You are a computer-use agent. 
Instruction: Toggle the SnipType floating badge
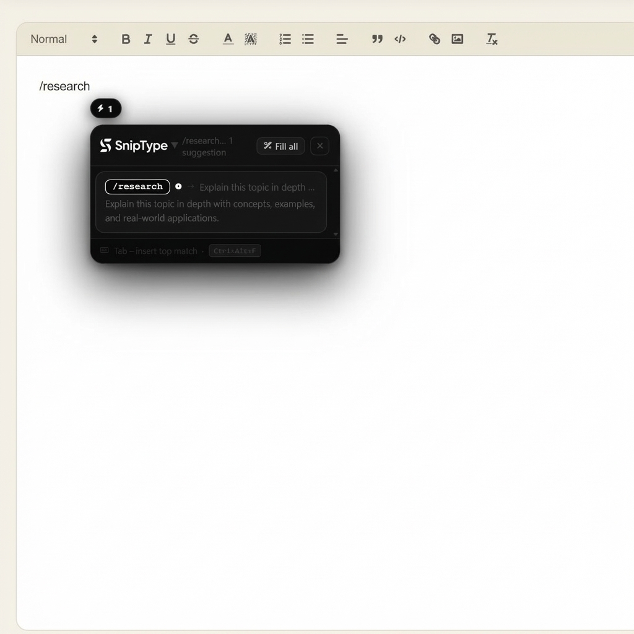[x=105, y=108]
